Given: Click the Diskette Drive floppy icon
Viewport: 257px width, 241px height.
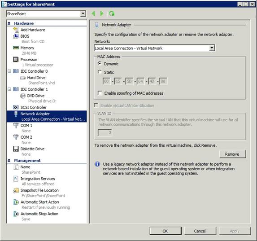Looking at the screenshot, I should click(16, 149).
